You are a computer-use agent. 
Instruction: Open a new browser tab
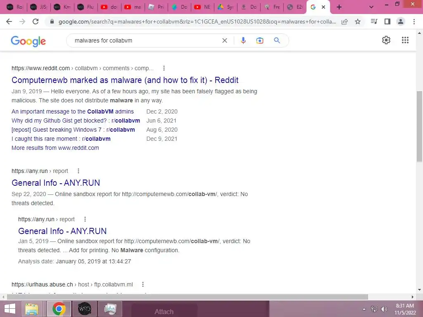[x=339, y=7]
